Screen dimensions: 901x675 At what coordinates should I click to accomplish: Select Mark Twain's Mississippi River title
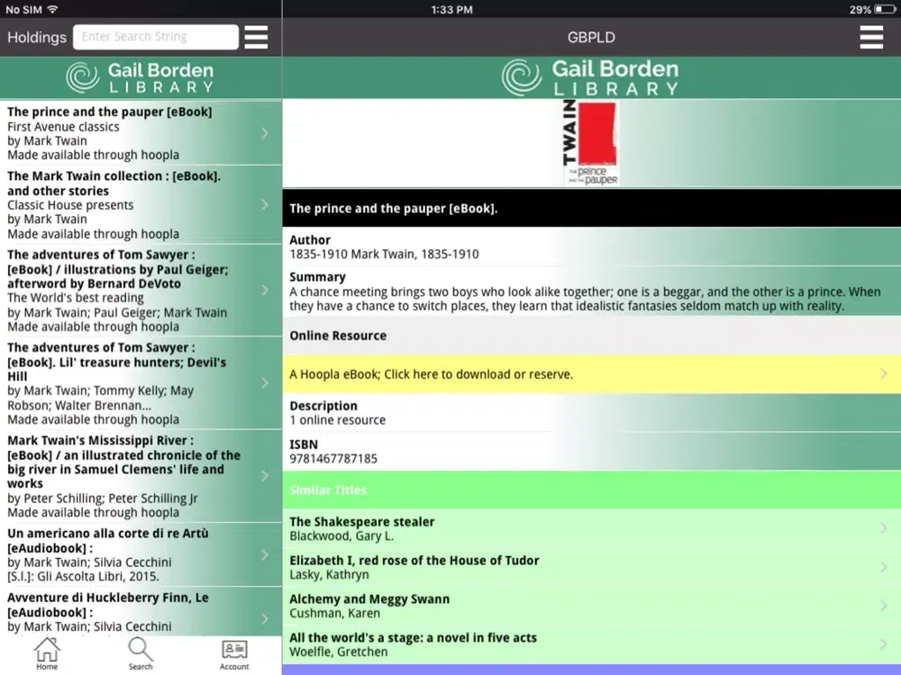(123, 462)
